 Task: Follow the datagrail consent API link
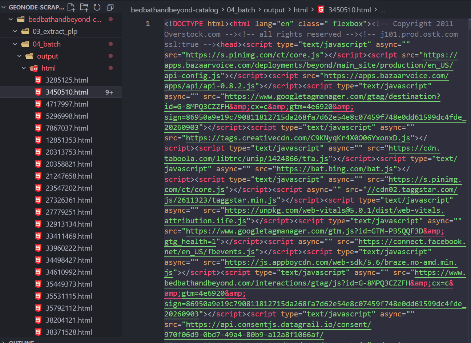pos(278,324)
